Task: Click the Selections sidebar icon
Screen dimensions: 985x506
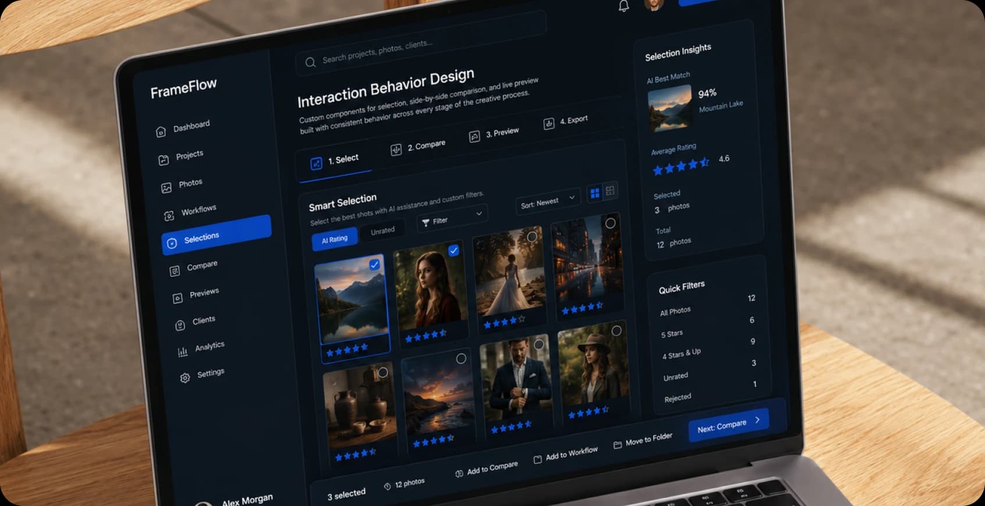Action: (172, 244)
